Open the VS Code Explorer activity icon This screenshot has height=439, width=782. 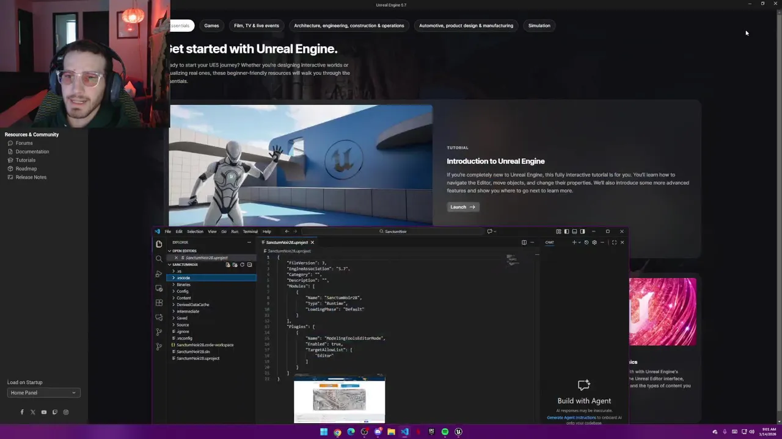click(x=159, y=244)
